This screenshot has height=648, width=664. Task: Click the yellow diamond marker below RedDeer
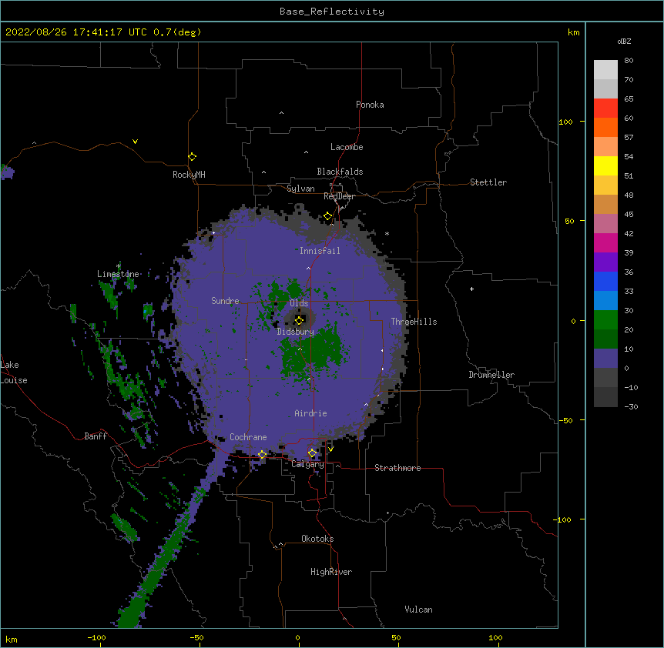click(x=328, y=216)
